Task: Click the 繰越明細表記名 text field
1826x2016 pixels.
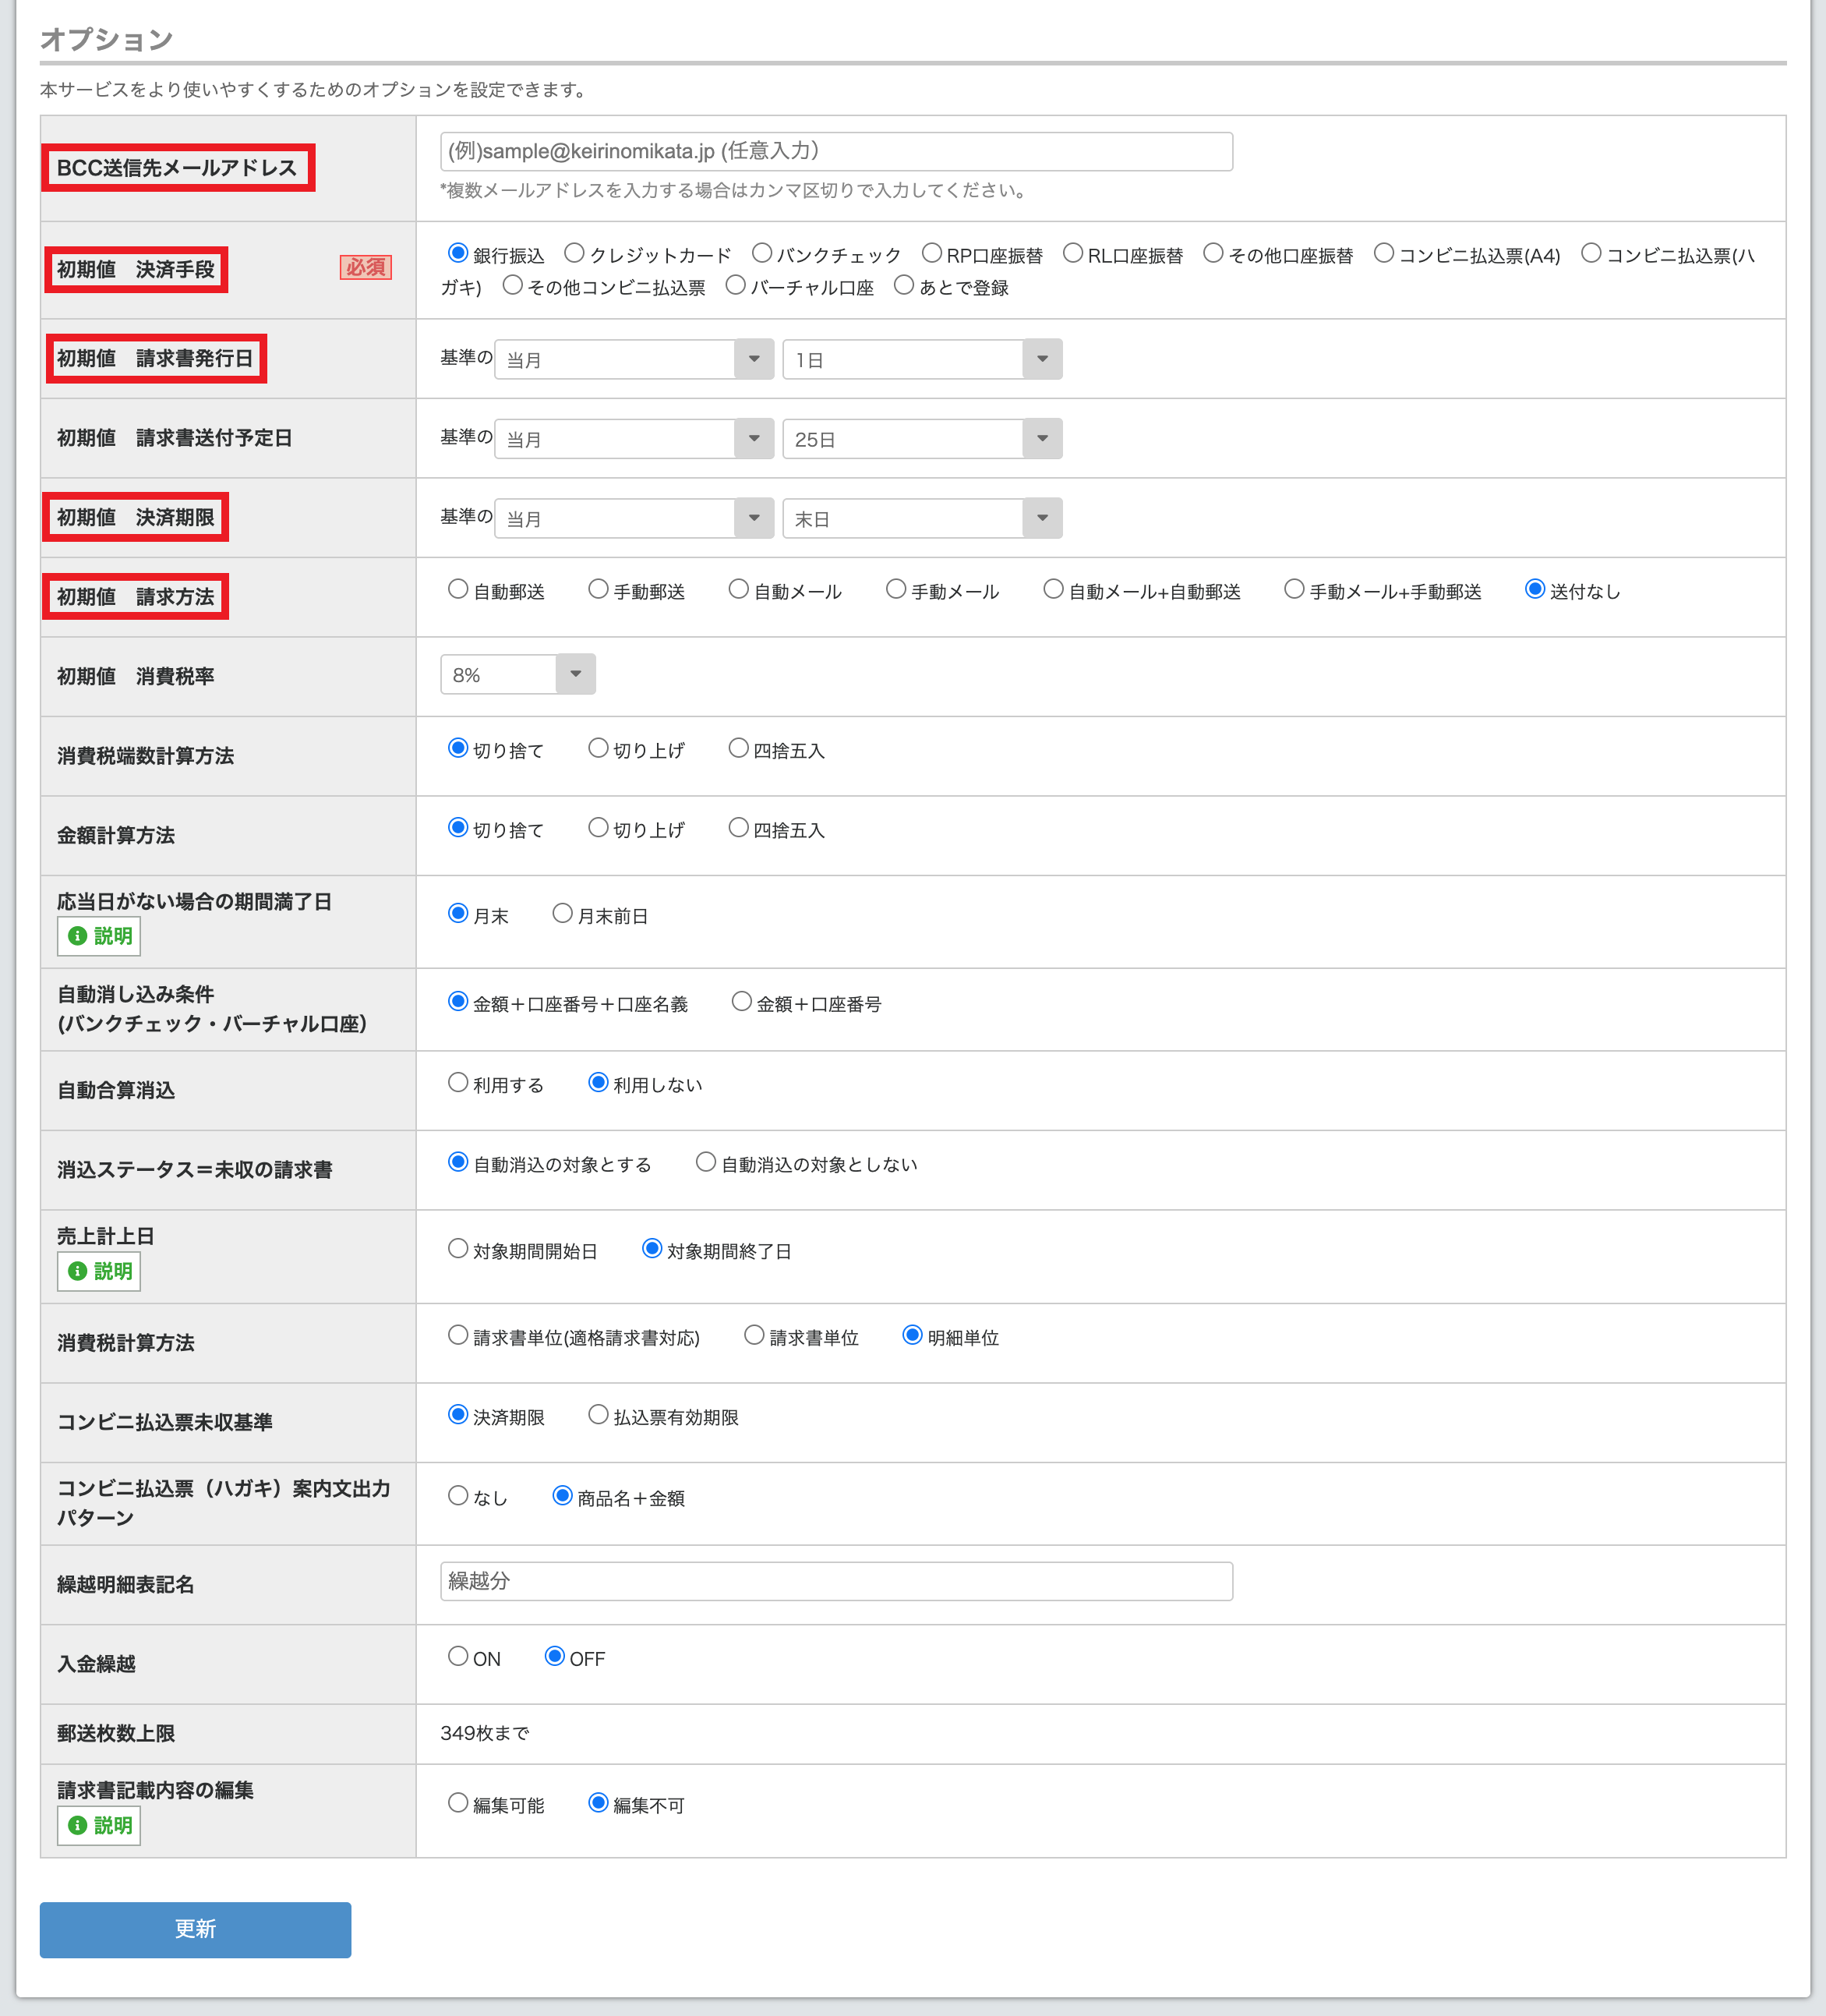Action: point(835,1581)
